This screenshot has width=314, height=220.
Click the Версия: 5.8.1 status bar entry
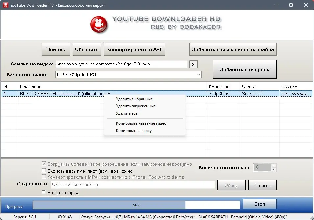coord(25,217)
